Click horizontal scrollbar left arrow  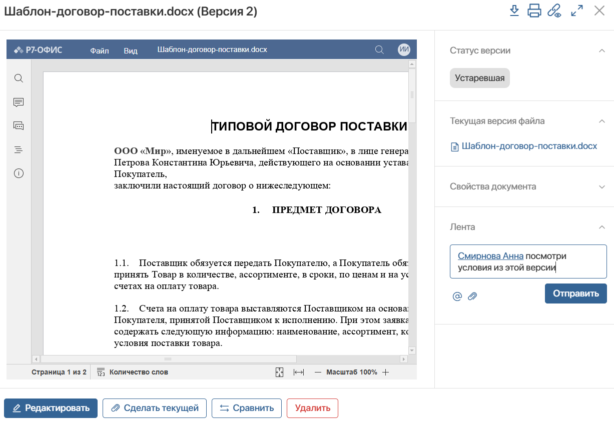[36, 359]
